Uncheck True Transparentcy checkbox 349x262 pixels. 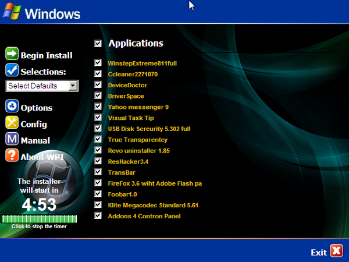tap(98, 139)
